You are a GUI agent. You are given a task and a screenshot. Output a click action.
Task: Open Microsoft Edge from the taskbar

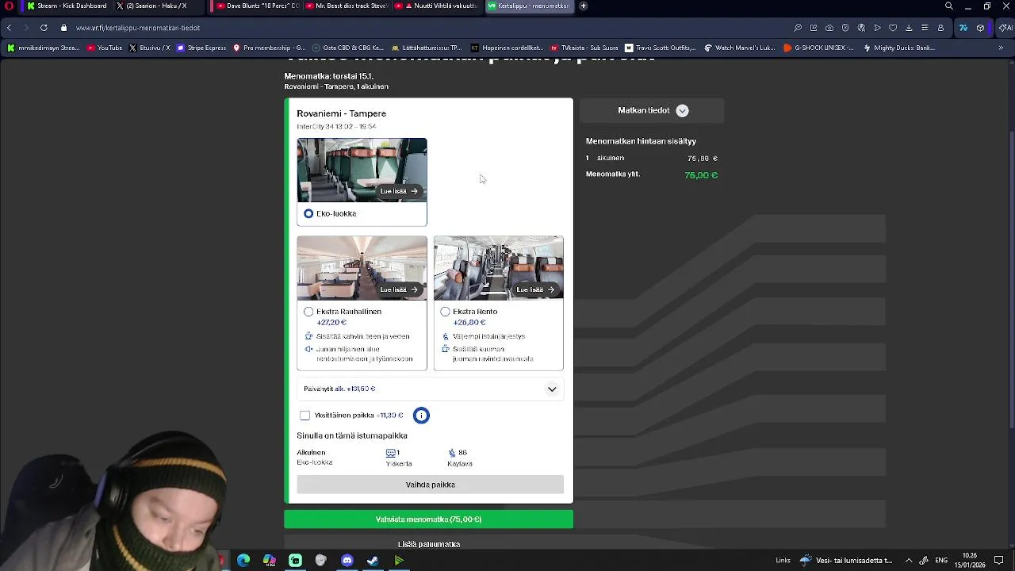pos(243,561)
